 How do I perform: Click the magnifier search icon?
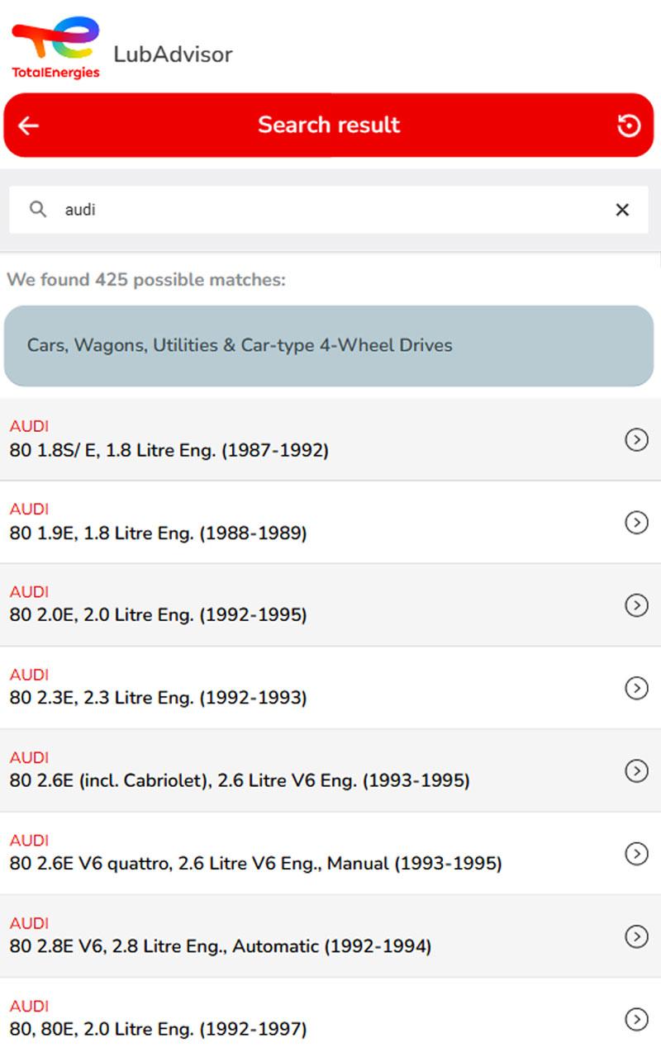coord(38,209)
